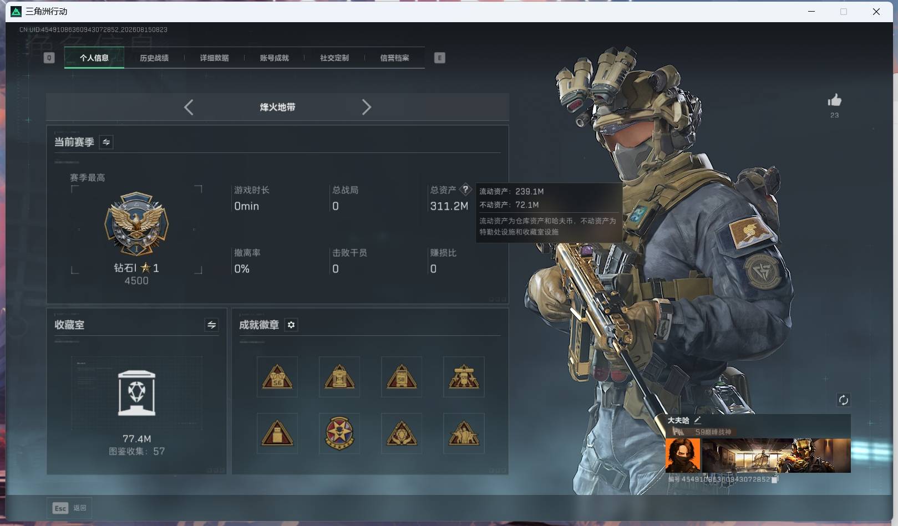The height and width of the screenshot is (526, 898).
Task: Select the soldiers squad triangle badge
Action: (464, 433)
